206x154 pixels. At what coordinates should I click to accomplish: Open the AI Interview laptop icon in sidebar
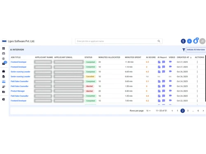click(4, 82)
